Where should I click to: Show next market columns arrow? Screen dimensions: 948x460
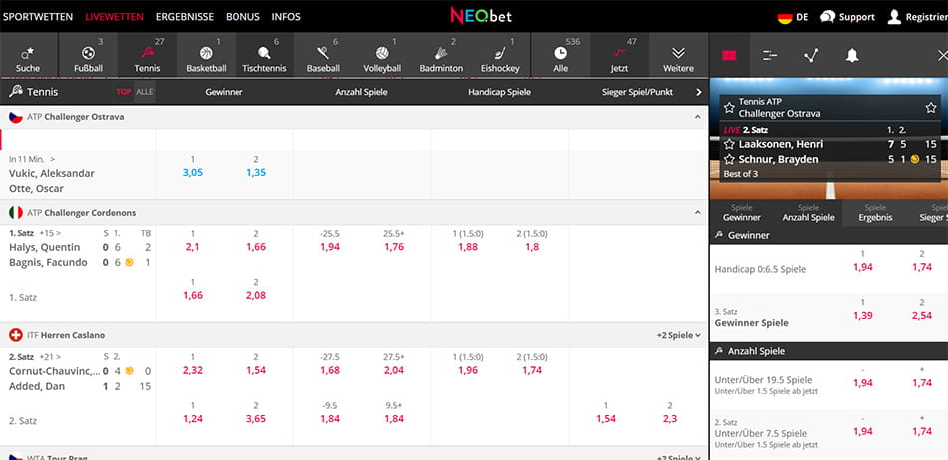click(699, 92)
